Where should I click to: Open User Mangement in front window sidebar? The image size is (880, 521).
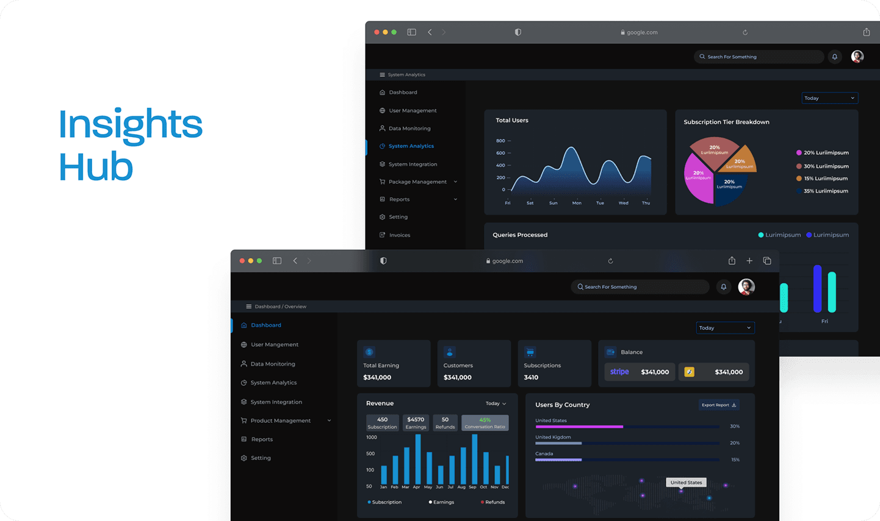point(270,345)
